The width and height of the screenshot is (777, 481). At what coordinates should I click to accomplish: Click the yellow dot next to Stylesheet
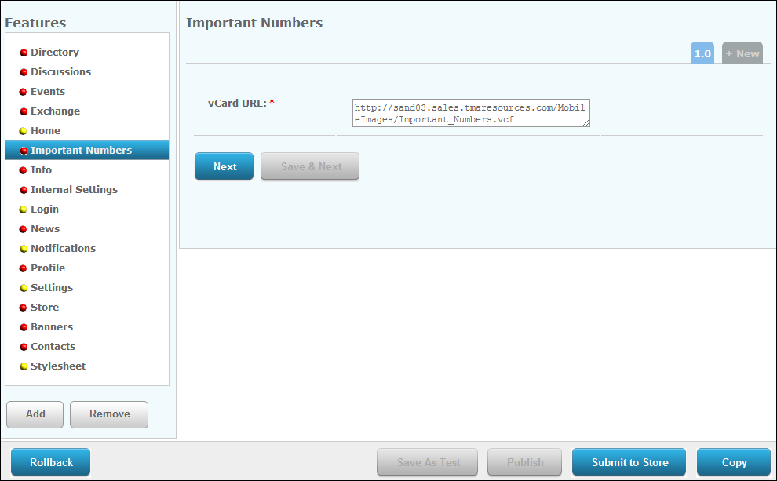24,366
